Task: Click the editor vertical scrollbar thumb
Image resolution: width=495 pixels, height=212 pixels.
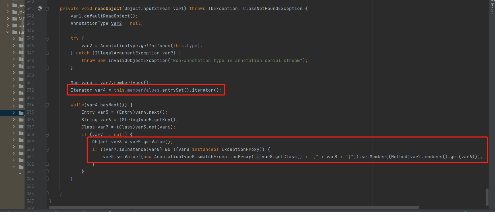Action: click(x=487, y=197)
